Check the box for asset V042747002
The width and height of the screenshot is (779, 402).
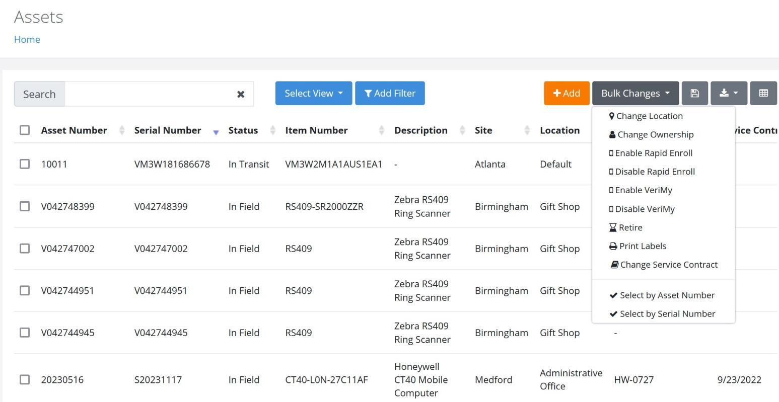tap(25, 248)
